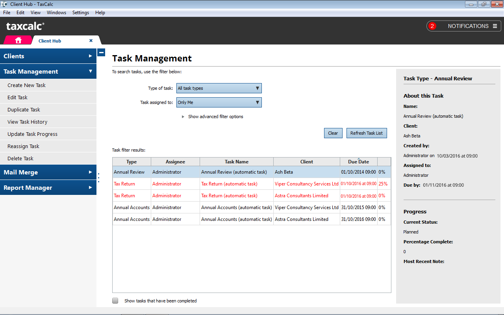Image resolution: width=504 pixels, height=315 pixels.
Task: Open the notifications hamburger menu icon
Action: pos(495,26)
